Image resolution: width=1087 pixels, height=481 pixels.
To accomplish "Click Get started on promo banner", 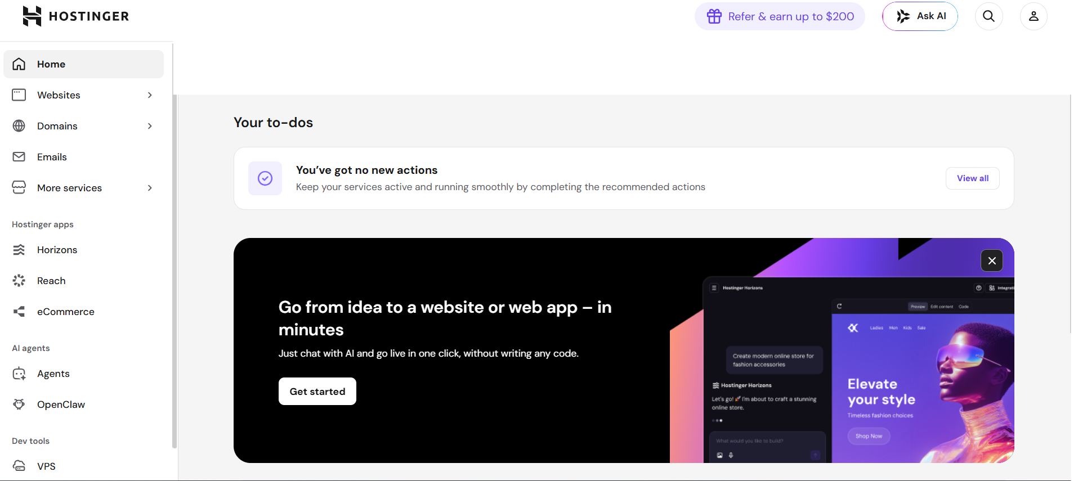I will coord(317,391).
